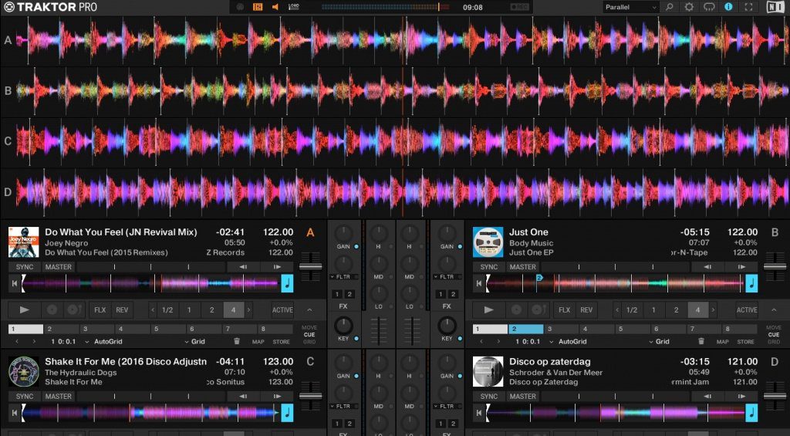Image resolution: width=790 pixels, height=436 pixels.
Task: Collapse deck A advanced panel chevron
Action: coord(309,309)
